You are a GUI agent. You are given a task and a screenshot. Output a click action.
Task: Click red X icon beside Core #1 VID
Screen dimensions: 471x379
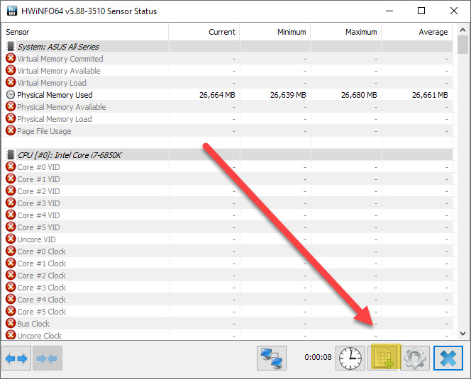[x=11, y=179]
